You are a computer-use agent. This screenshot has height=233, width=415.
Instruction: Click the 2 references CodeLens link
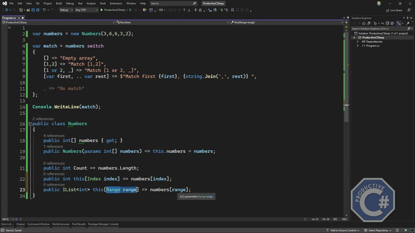click(x=43, y=119)
